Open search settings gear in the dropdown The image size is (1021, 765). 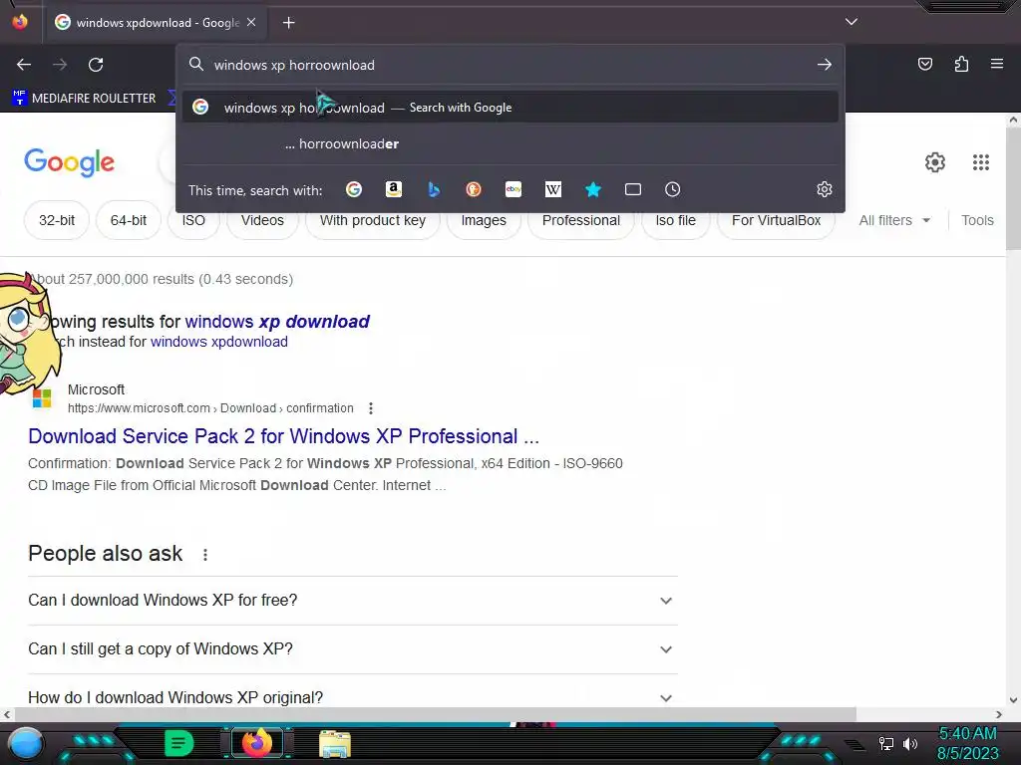(x=825, y=189)
